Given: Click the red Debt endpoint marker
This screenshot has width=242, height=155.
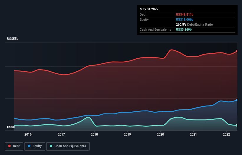Looking at the screenshot, I should (237, 51).
